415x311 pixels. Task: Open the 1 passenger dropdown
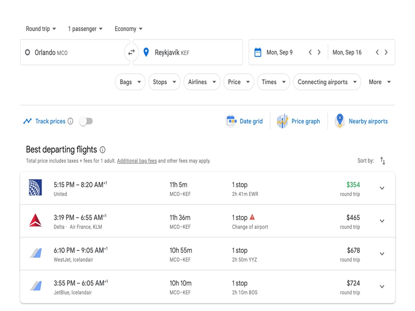click(85, 29)
